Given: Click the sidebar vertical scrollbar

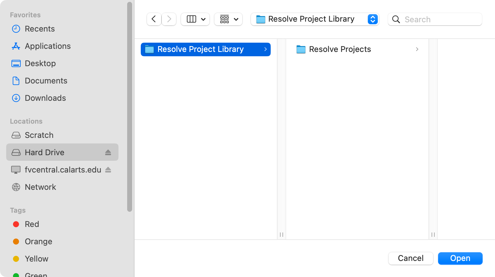Looking at the screenshot, I should tap(130, 107).
